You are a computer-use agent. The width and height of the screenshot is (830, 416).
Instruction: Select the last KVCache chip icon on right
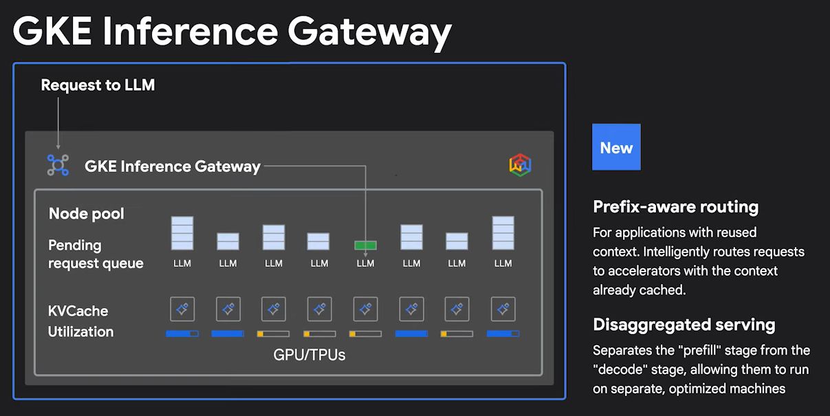[x=503, y=309]
